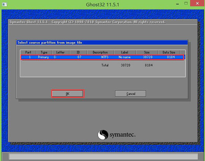Viewport: 205px width, 161px height.
Task: Click the Data Size column header
Action: tap(169, 52)
